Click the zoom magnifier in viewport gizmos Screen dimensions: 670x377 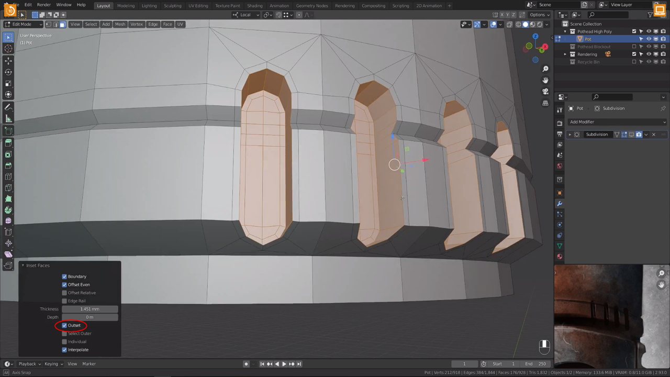545,69
